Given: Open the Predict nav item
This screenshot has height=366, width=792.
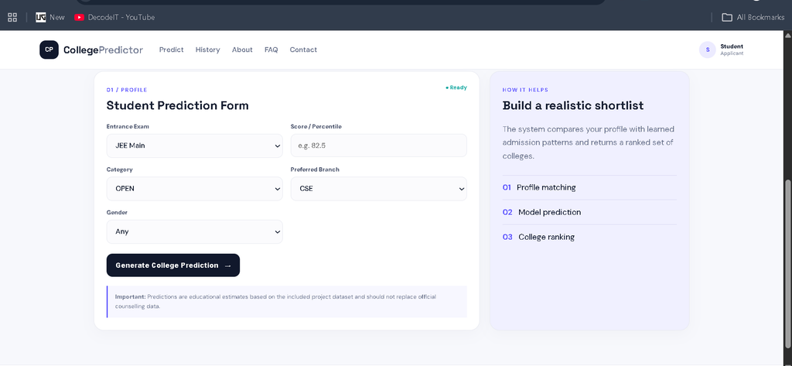Looking at the screenshot, I should [x=171, y=50].
